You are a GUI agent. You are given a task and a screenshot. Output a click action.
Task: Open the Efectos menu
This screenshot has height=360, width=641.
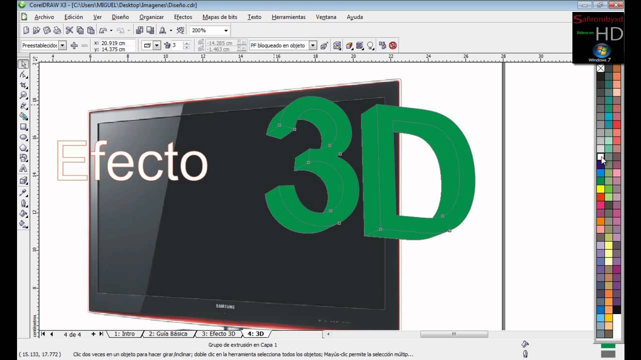point(183,16)
